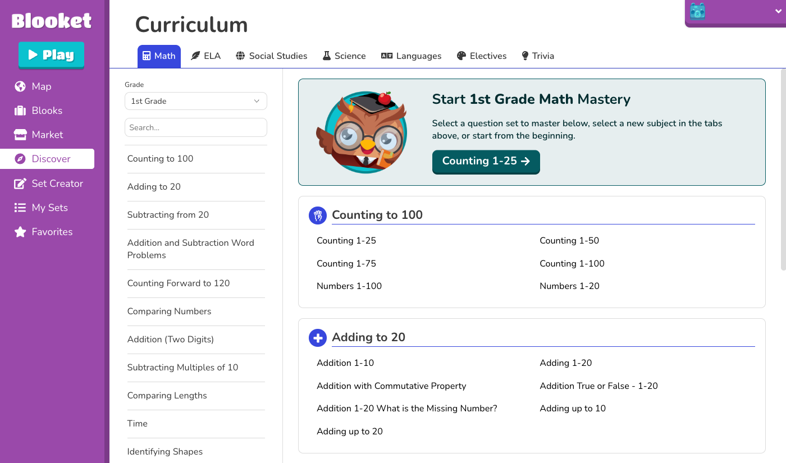Click the Trivia lightbulb icon
786x463 pixels.
[525, 56]
